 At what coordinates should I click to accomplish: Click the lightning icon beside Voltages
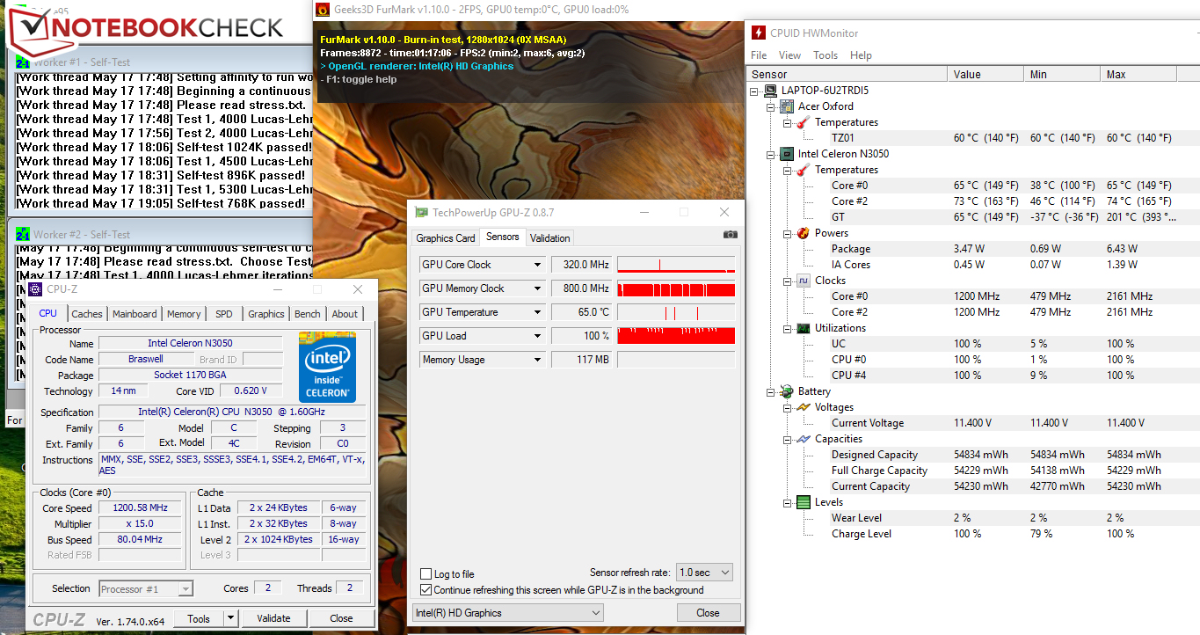803,407
